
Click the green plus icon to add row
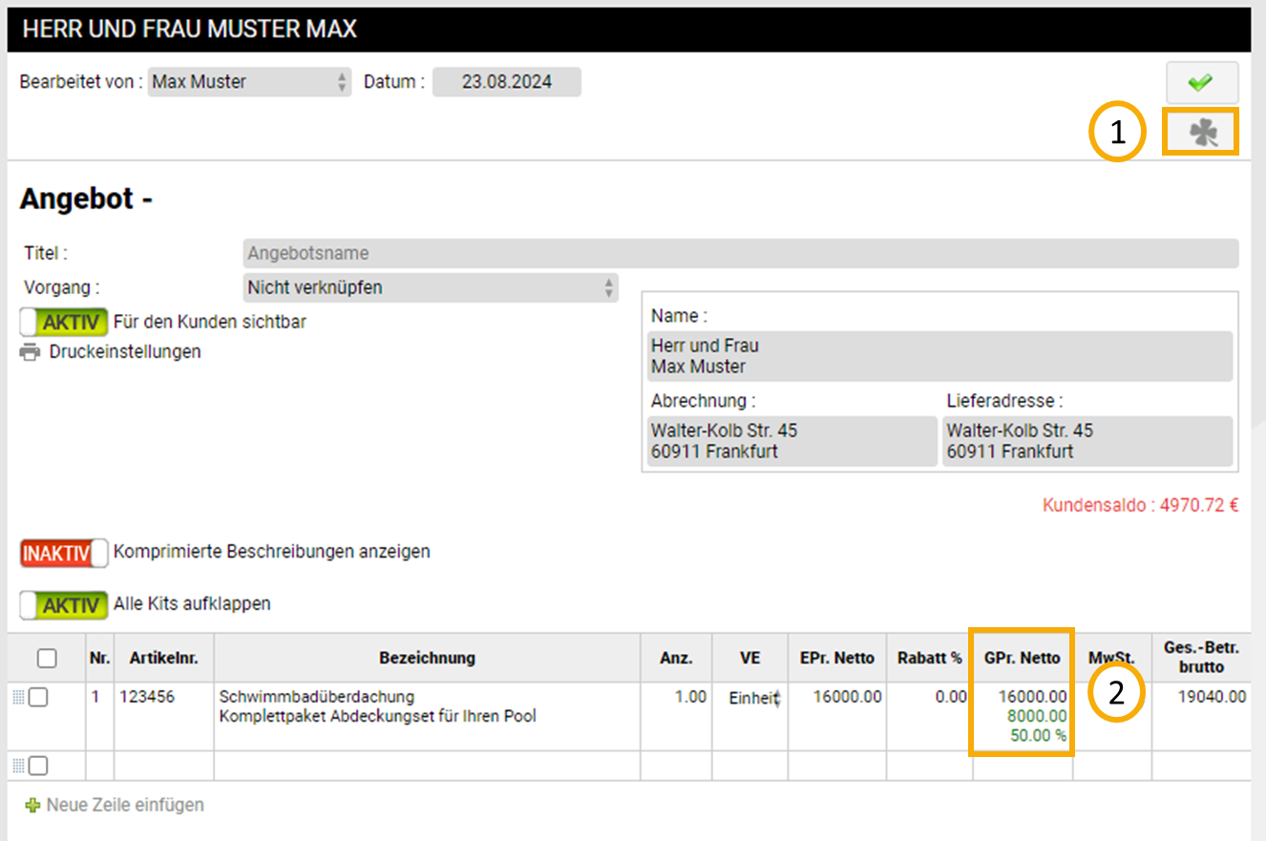tap(33, 806)
